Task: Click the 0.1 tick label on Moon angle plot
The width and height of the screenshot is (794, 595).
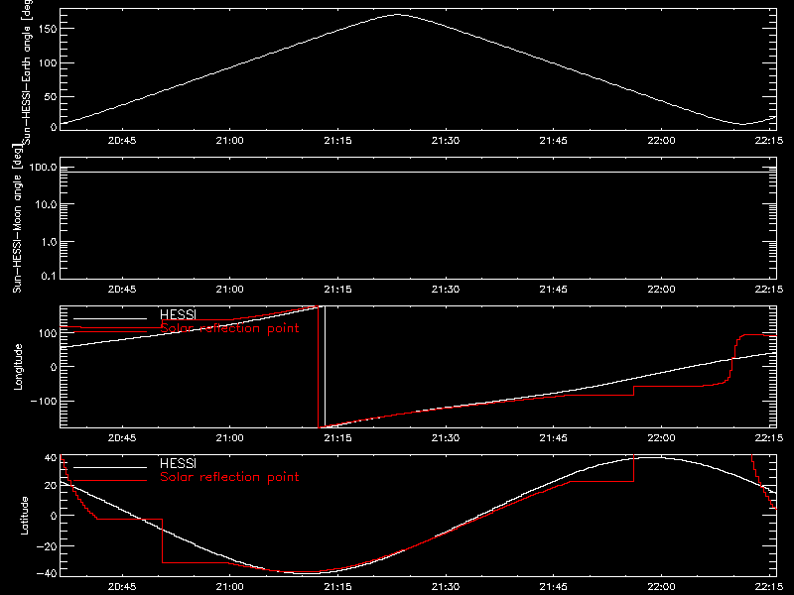Action: [49, 276]
